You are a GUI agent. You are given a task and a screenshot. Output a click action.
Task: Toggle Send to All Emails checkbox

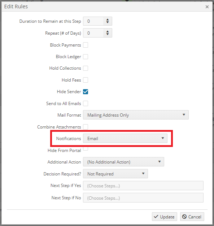pos(86,104)
